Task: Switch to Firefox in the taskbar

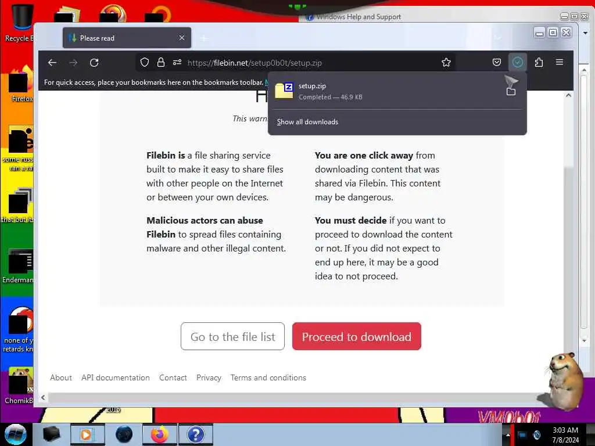Action: pos(159,434)
